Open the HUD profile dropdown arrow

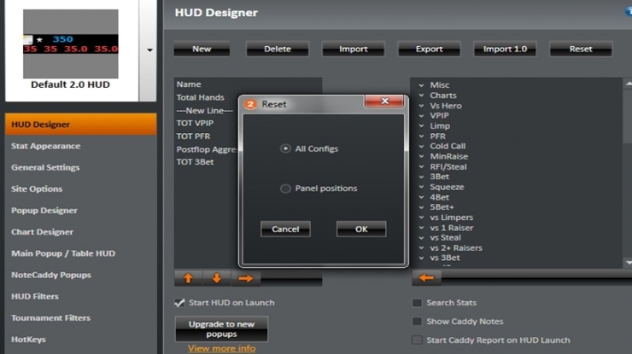[149, 50]
